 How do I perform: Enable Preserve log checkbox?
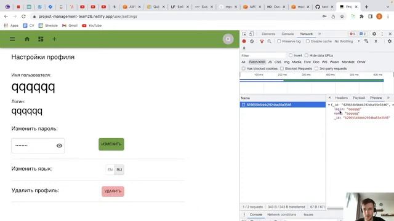pos(279,41)
